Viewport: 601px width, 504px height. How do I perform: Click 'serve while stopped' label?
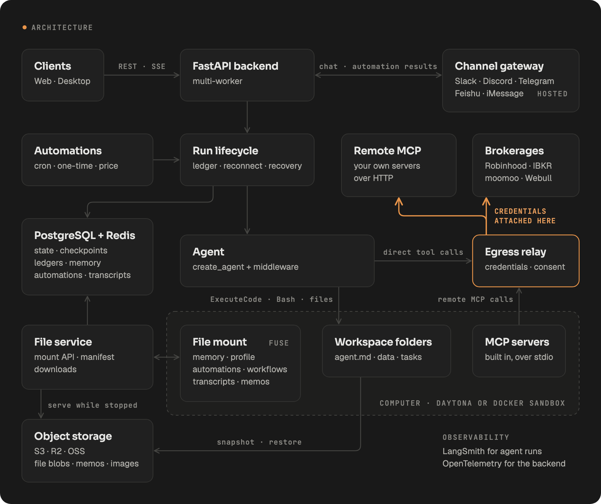(x=93, y=405)
